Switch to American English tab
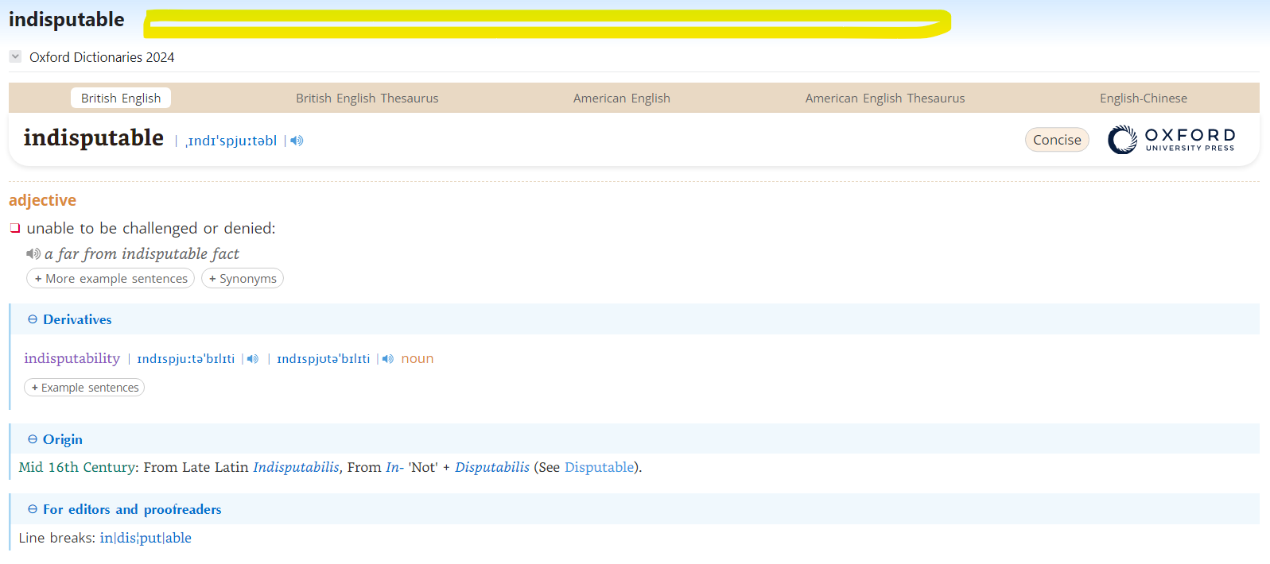 [x=621, y=99]
